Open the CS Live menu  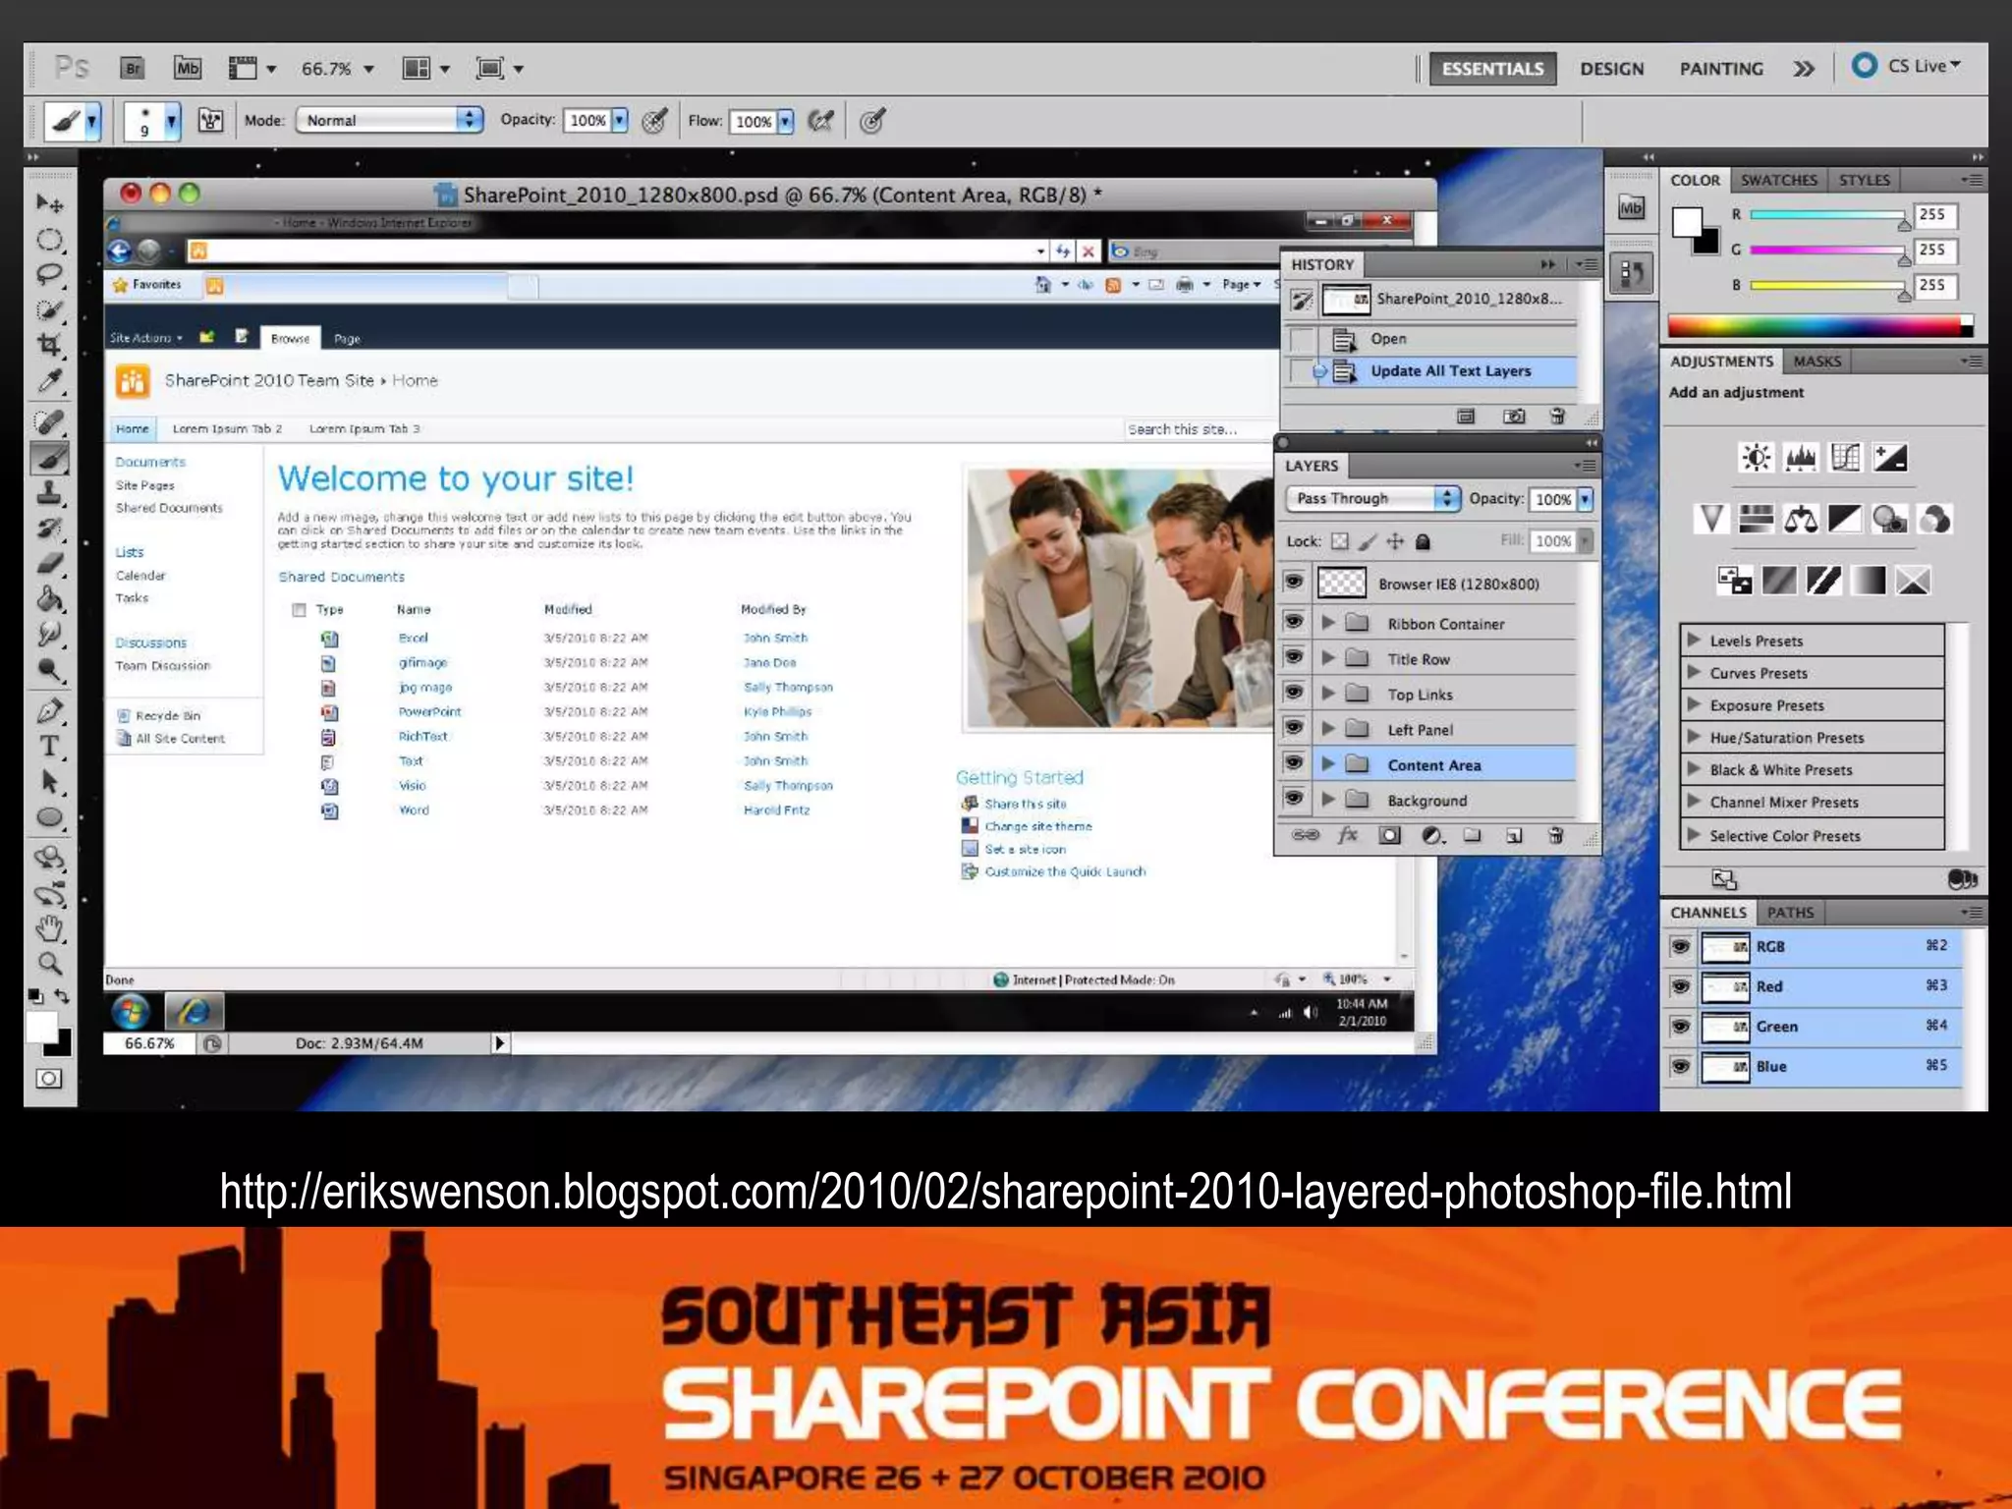[x=1907, y=66]
